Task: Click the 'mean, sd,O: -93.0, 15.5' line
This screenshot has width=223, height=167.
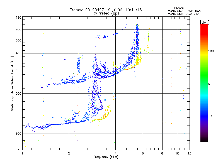Action: tap(184, 11)
